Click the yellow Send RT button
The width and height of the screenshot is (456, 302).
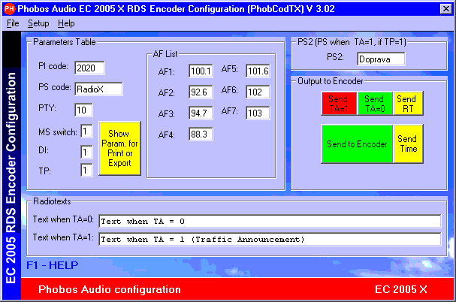[408, 104]
